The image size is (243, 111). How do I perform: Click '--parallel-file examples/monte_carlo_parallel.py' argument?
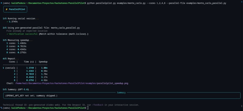pos(196,3)
